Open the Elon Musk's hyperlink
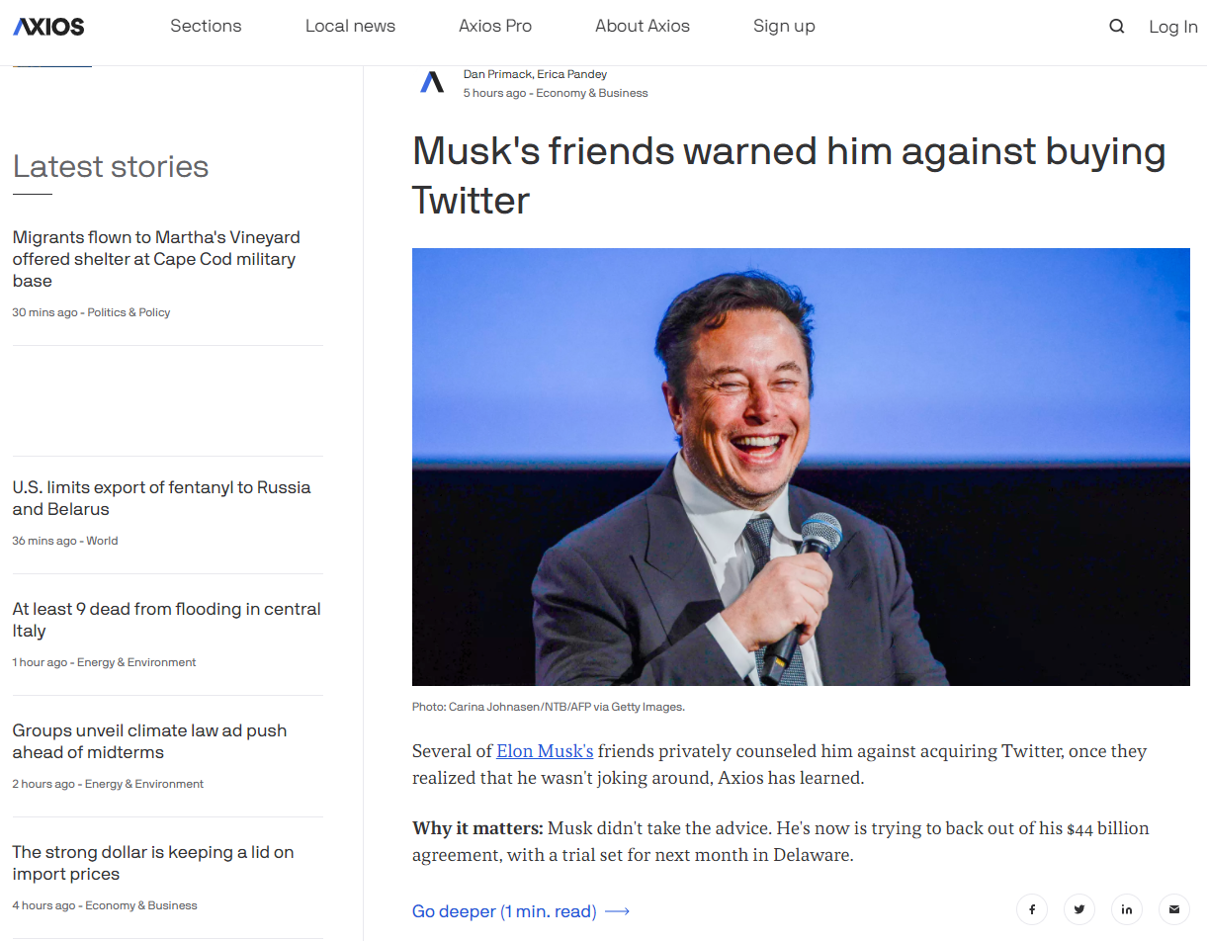This screenshot has width=1207, height=941. pos(545,751)
